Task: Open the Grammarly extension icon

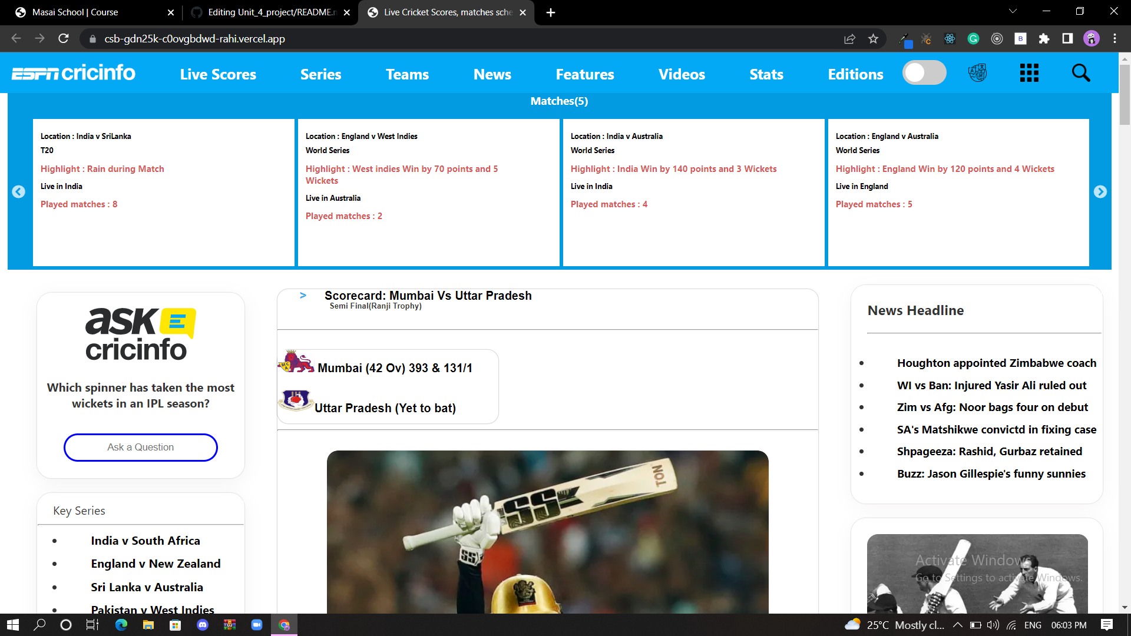Action: [974, 39]
